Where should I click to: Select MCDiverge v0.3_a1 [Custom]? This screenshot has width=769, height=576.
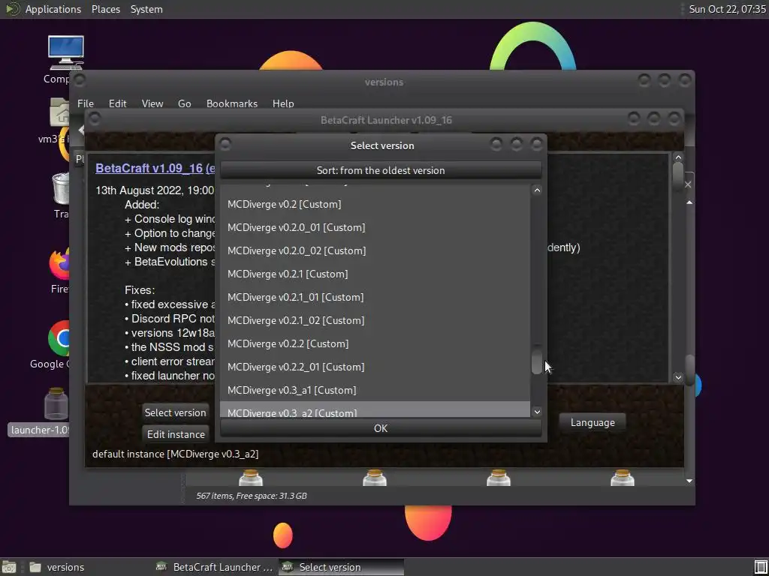[375, 390]
